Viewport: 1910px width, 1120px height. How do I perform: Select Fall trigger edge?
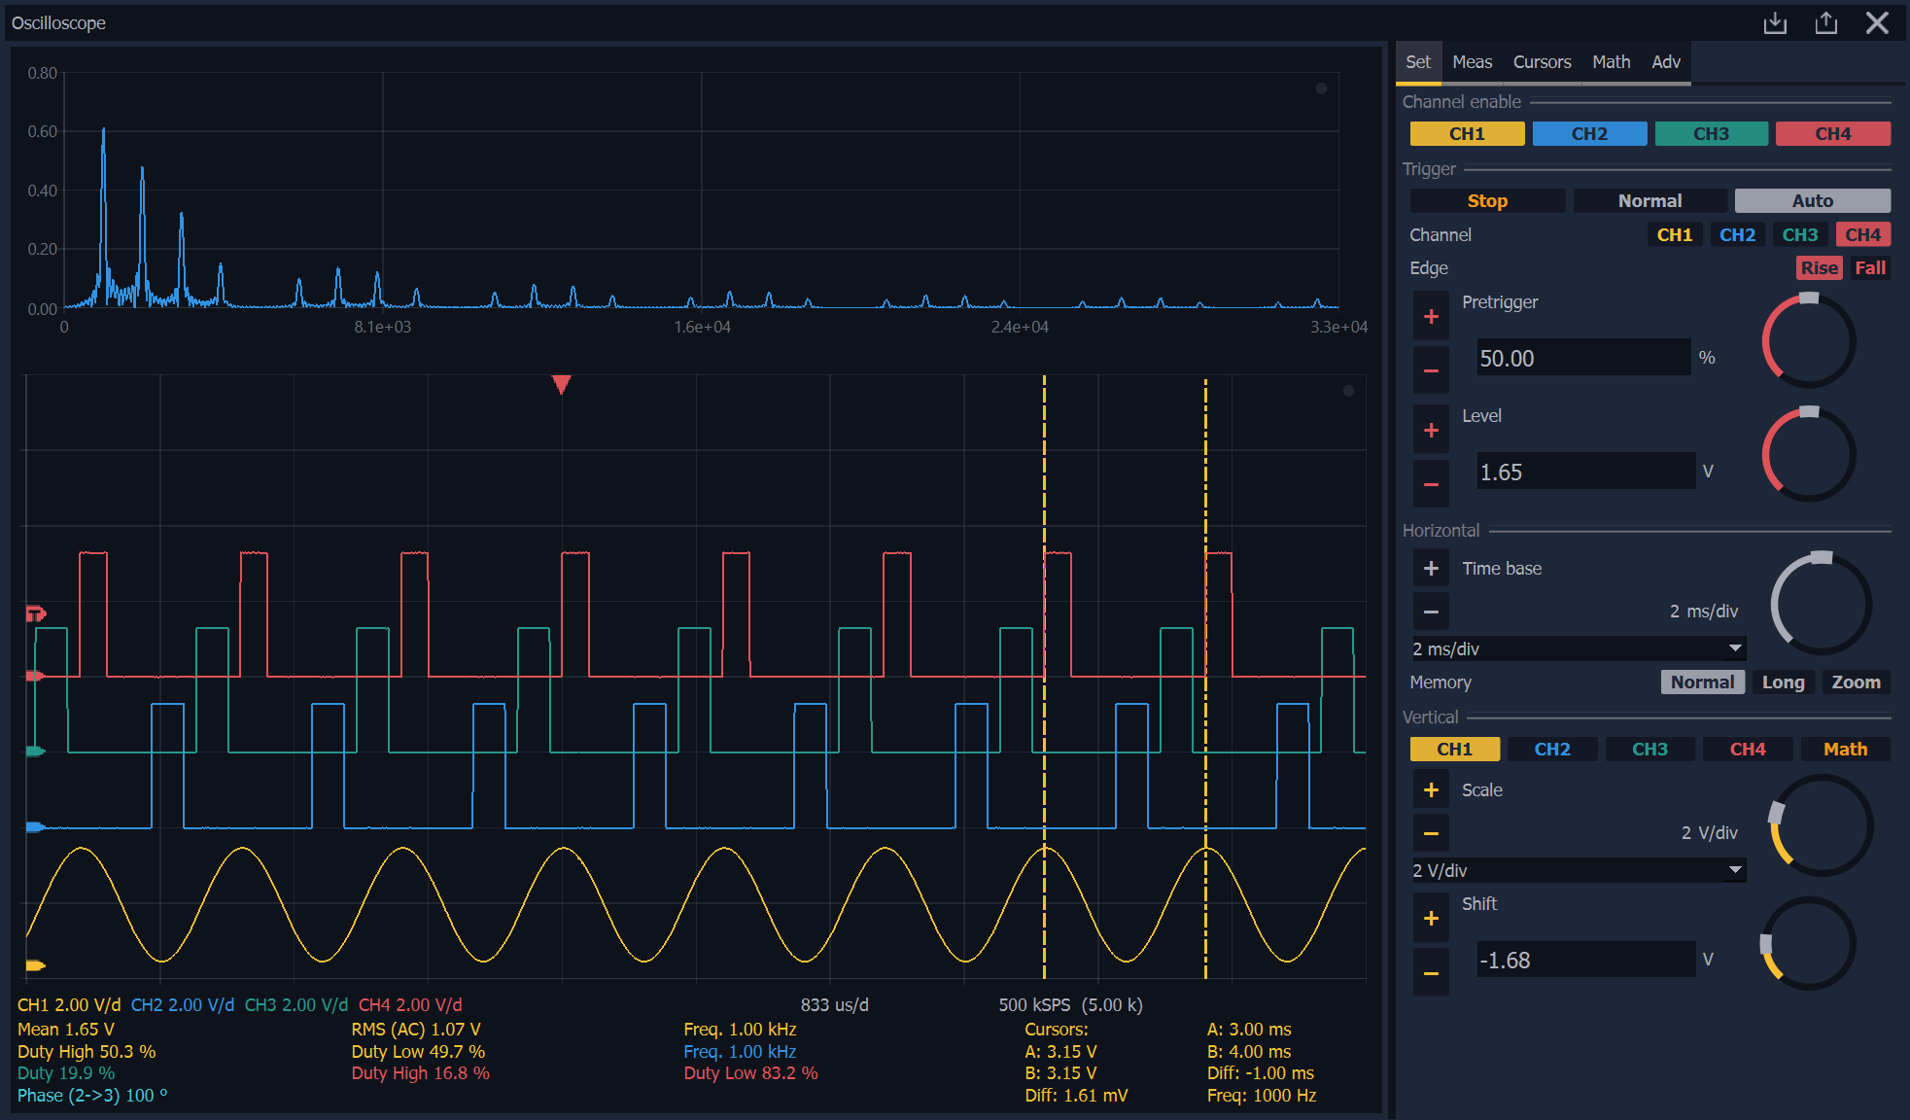click(x=1869, y=268)
